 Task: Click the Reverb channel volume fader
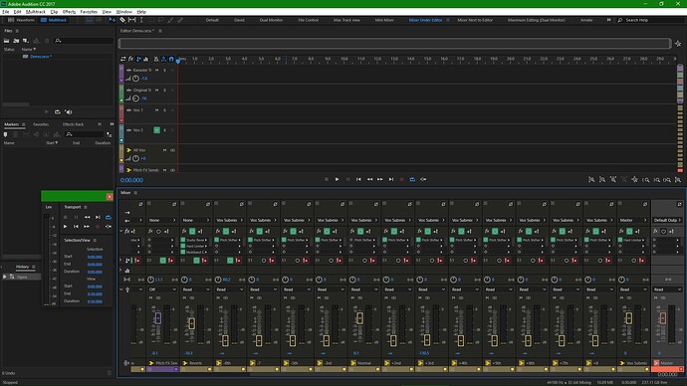point(191,323)
